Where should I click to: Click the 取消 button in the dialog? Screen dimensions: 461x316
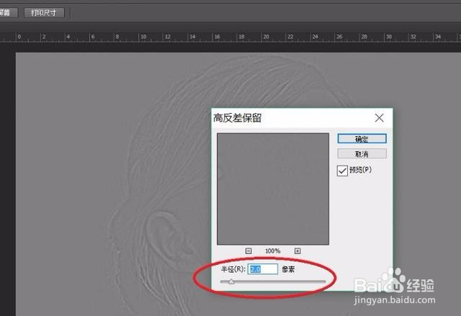point(362,154)
